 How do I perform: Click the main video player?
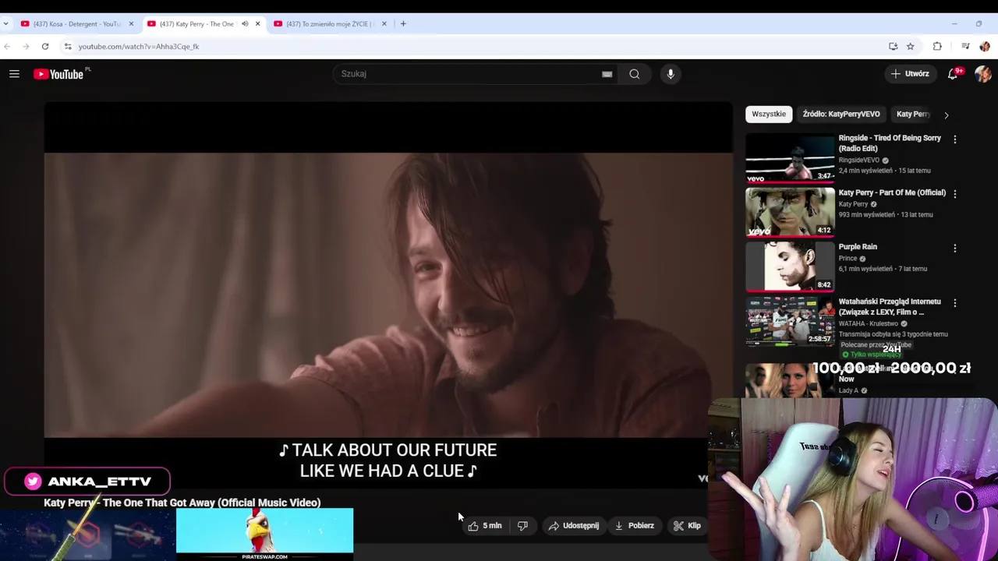[388, 295]
